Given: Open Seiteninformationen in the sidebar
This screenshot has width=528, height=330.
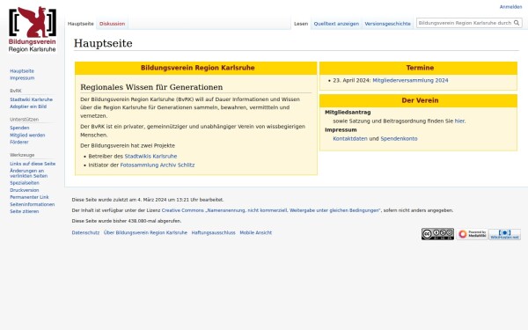Looking at the screenshot, I should pyautogui.click(x=32, y=204).
